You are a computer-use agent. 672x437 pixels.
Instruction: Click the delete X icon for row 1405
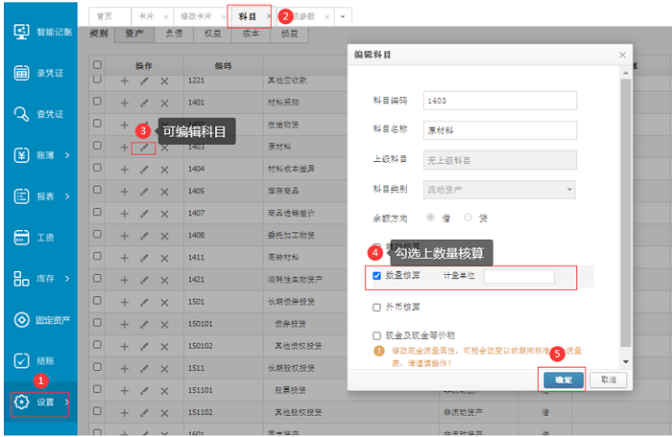164,191
